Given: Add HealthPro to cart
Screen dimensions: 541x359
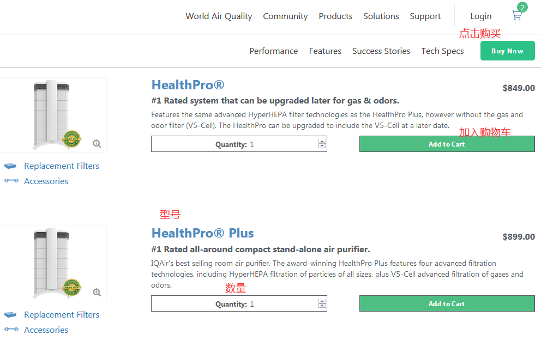Looking at the screenshot, I should [447, 144].
